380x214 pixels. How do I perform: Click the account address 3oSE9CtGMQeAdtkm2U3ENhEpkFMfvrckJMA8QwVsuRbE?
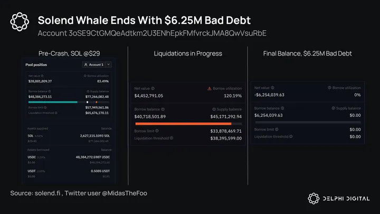[151, 33]
